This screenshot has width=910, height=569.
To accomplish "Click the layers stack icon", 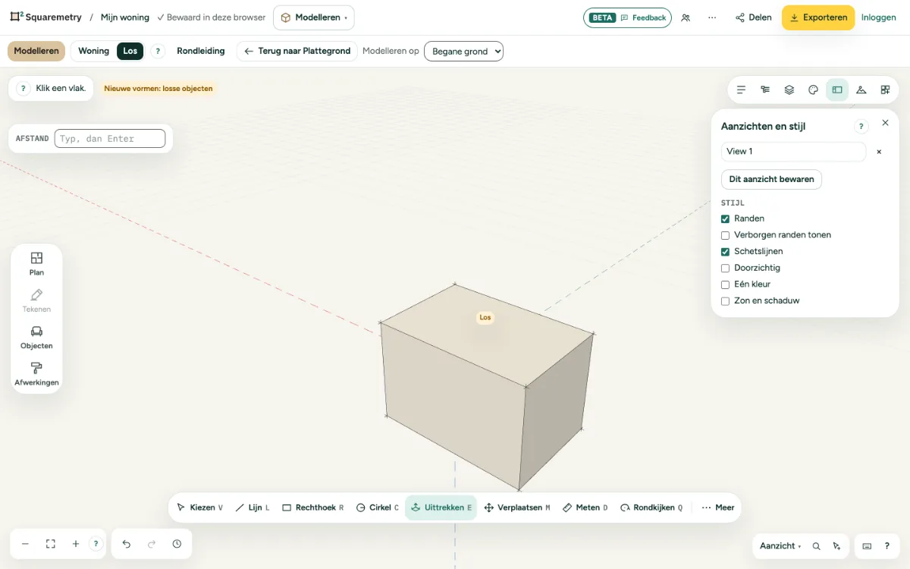I will pyautogui.click(x=789, y=90).
